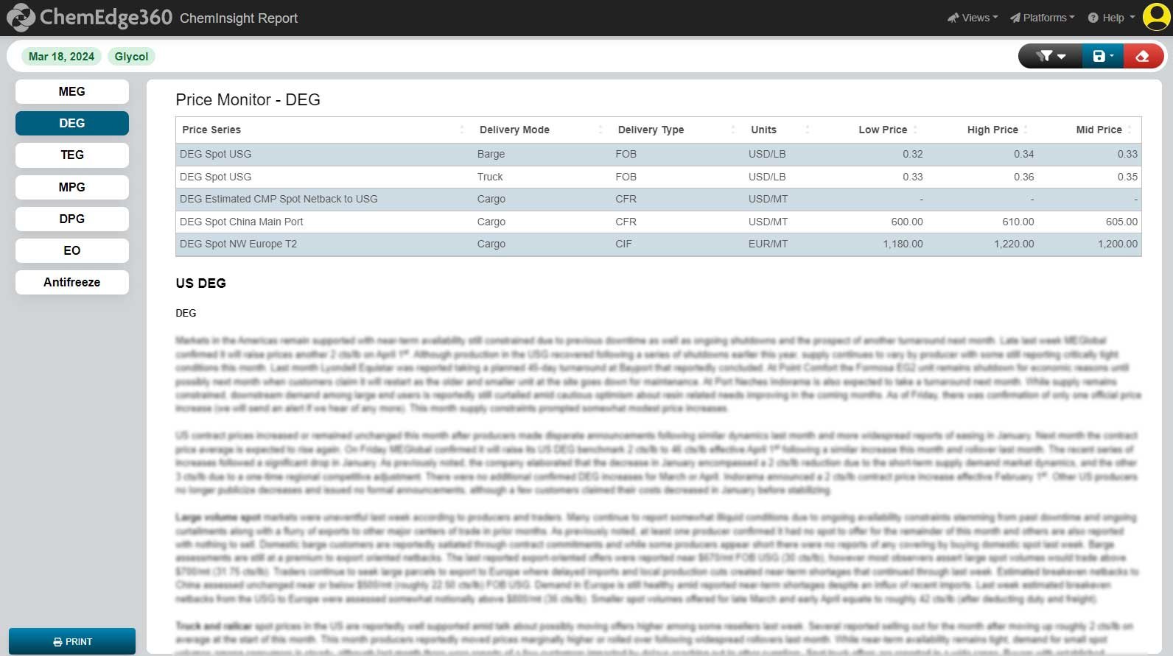Click the 1,180.00 low price cell

point(903,244)
